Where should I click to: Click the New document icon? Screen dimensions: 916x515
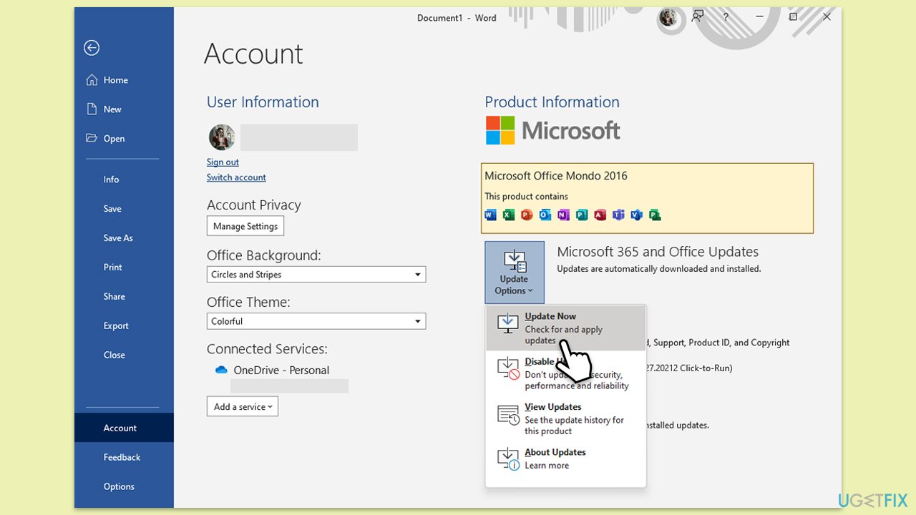pyautogui.click(x=92, y=109)
